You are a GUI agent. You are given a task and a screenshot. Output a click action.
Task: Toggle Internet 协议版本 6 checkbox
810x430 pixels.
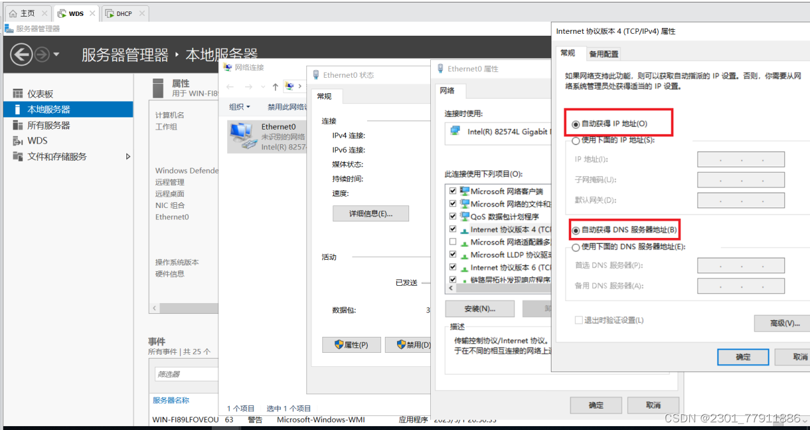click(x=453, y=267)
